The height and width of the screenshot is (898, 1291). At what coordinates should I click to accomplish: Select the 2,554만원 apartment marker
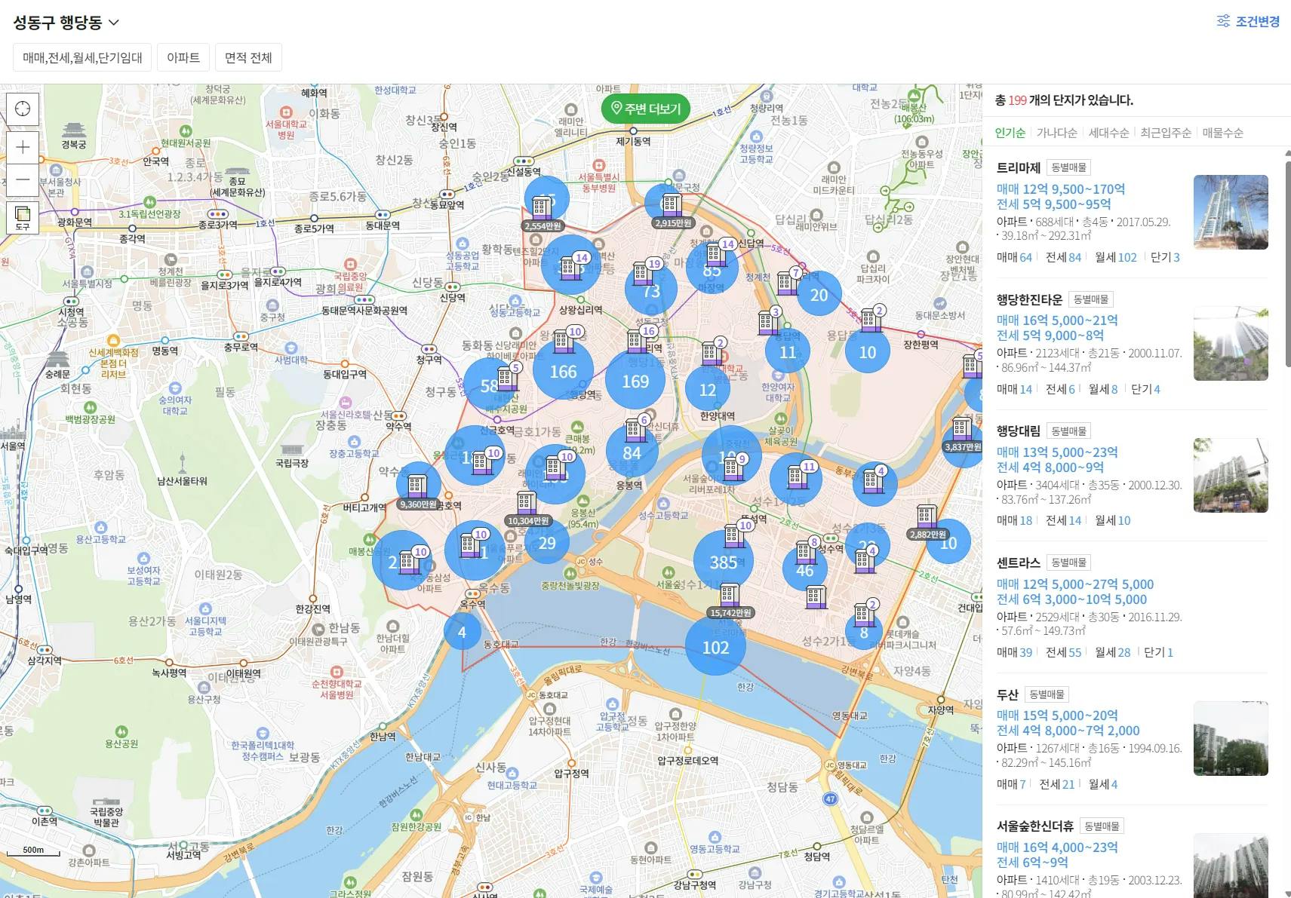tap(542, 213)
